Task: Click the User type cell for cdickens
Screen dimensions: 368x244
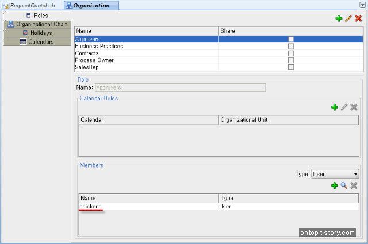Action: coord(289,207)
